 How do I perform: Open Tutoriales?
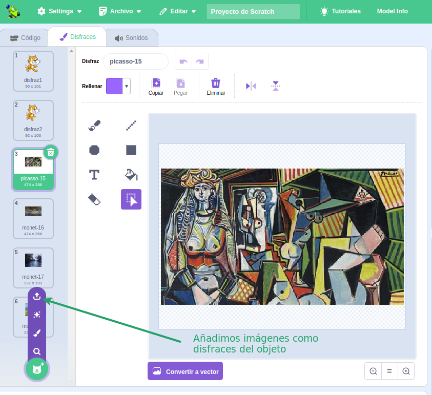pos(340,11)
